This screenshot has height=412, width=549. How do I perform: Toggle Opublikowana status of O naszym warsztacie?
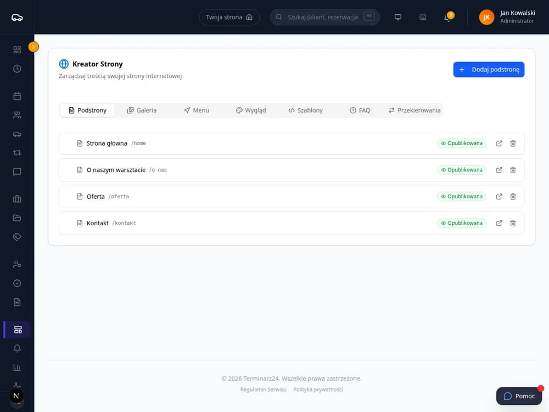(x=462, y=170)
